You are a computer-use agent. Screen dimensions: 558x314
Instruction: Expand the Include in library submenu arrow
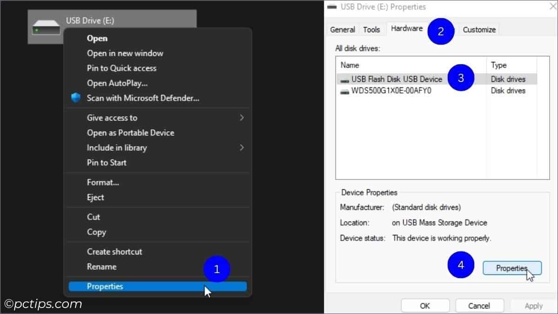[x=241, y=147]
